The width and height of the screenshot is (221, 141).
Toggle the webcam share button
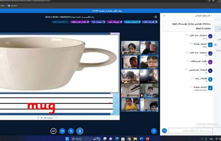pos(62,131)
